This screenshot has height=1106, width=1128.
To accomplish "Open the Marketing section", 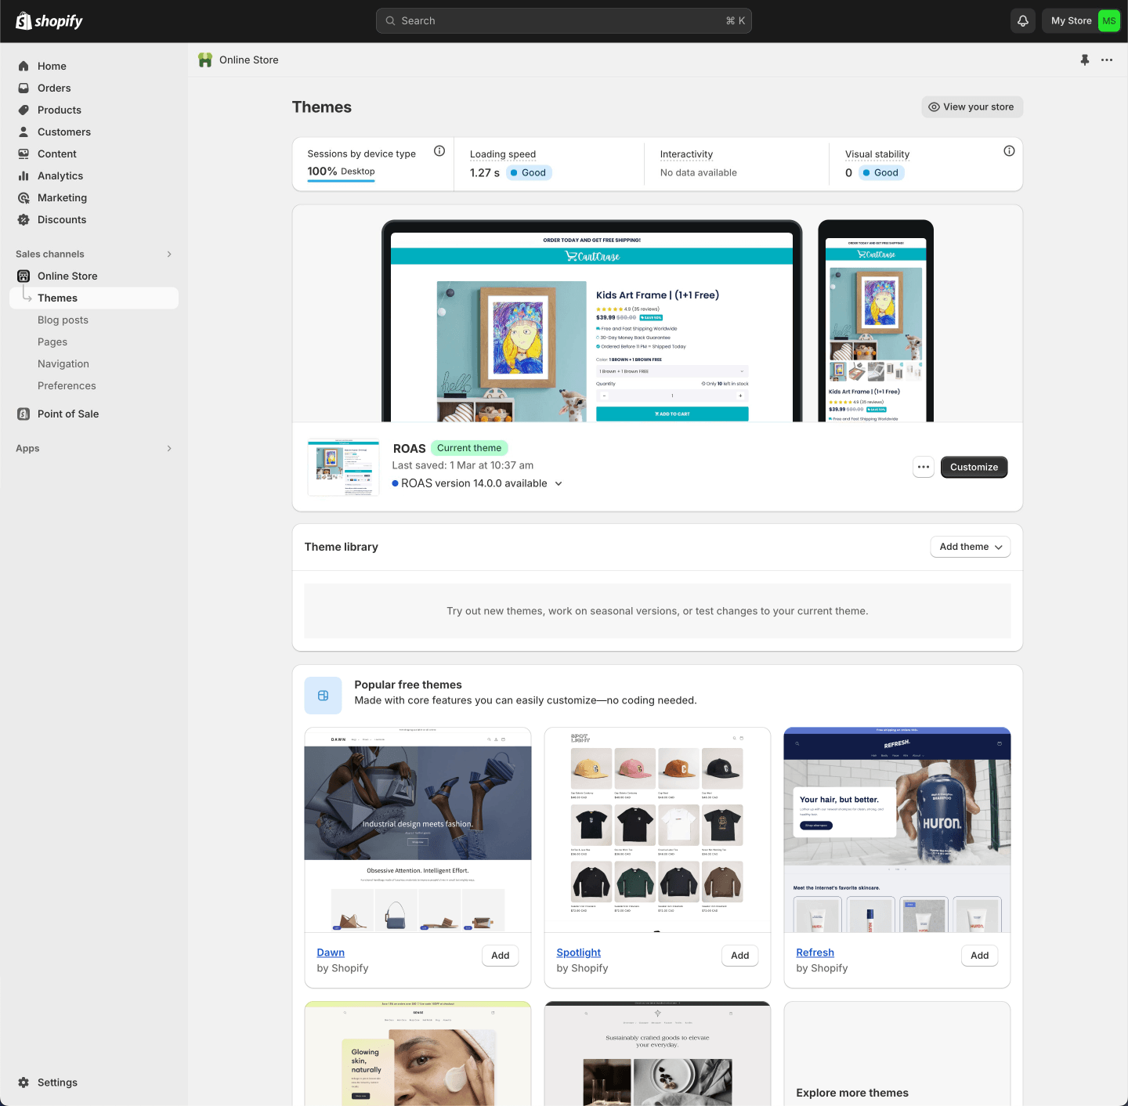I will pyautogui.click(x=63, y=197).
